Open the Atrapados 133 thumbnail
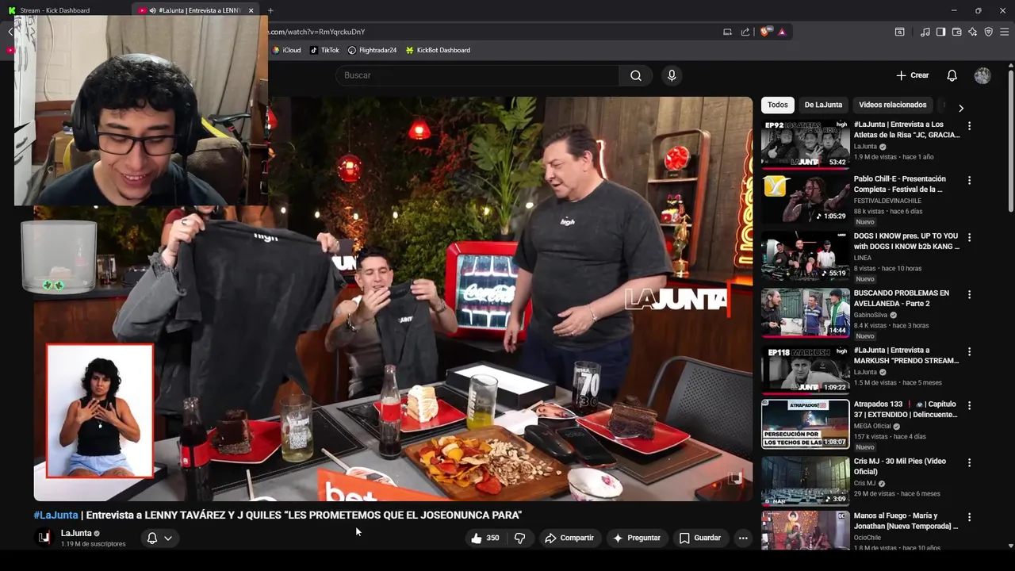 [805, 424]
